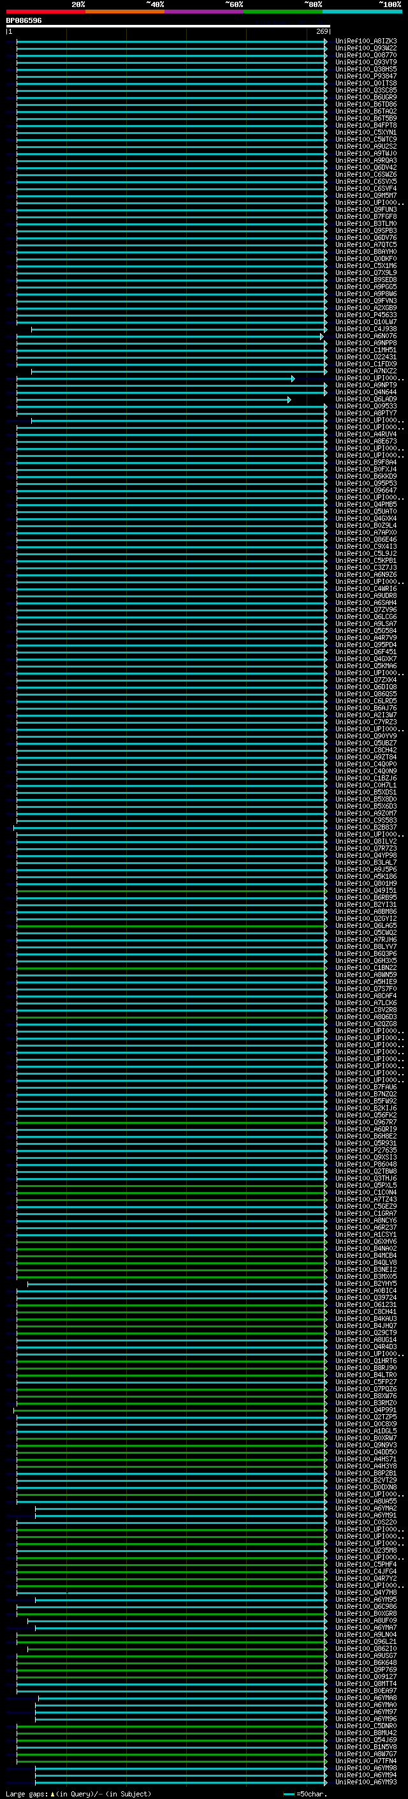The height and width of the screenshot is (1799, 408).
Task: Select the UniRef100_A6YM93 label
Action: coord(366,1782)
